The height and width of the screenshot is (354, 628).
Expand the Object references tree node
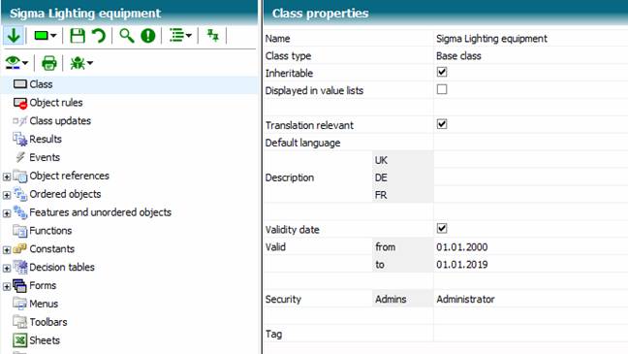click(x=7, y=177)
